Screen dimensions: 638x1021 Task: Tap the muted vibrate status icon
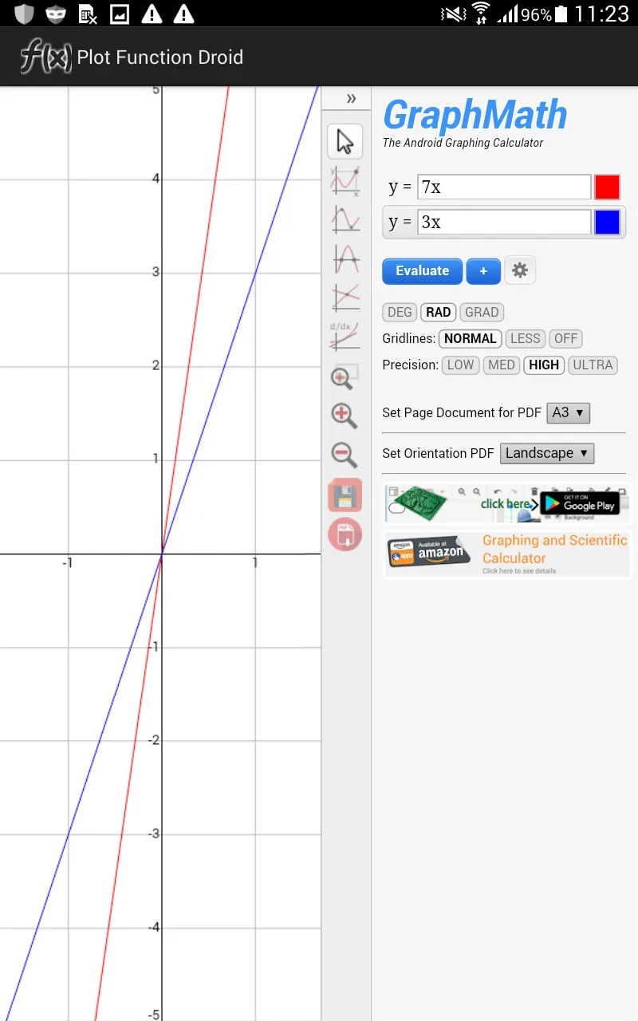tap(453, 14)
